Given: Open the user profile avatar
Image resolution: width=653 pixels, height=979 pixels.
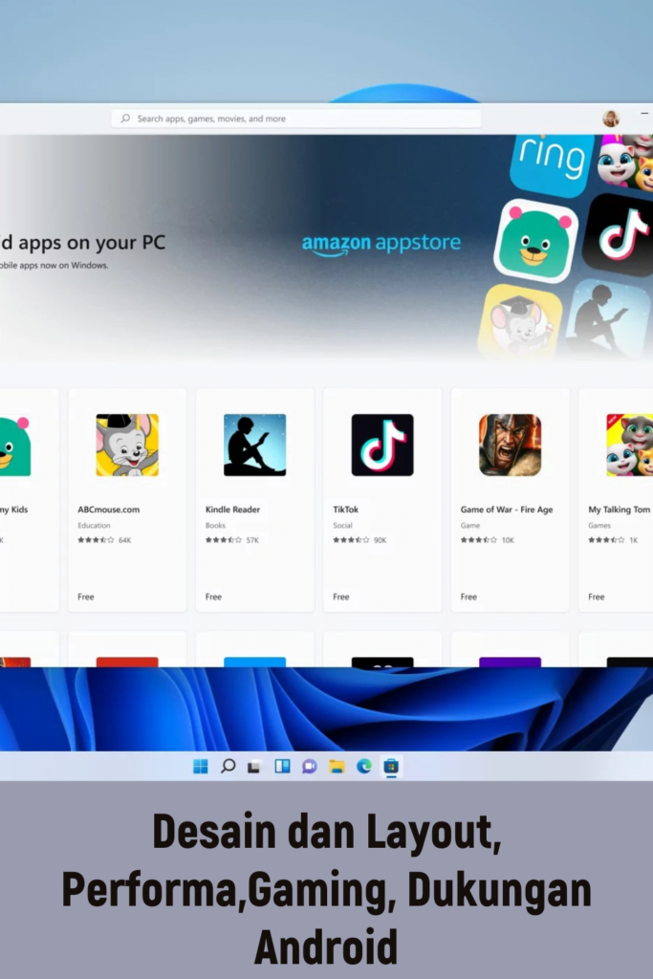Looking at the screenshot, I should pyautogui.click(x=611, y=118).
